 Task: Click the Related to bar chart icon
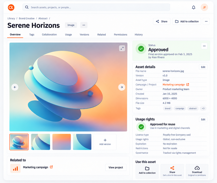(x=15, y=168)
